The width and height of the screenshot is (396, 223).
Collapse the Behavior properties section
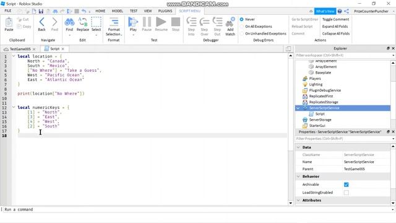pyautogui.click(x=298, y=176)
